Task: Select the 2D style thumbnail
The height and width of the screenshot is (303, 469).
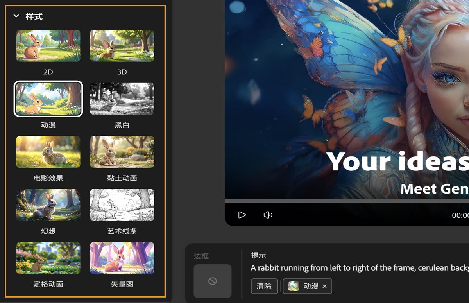Action: pos(48,46)
